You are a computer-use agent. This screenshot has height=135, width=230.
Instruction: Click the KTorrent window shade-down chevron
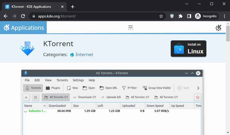click(x=186, y=73)
